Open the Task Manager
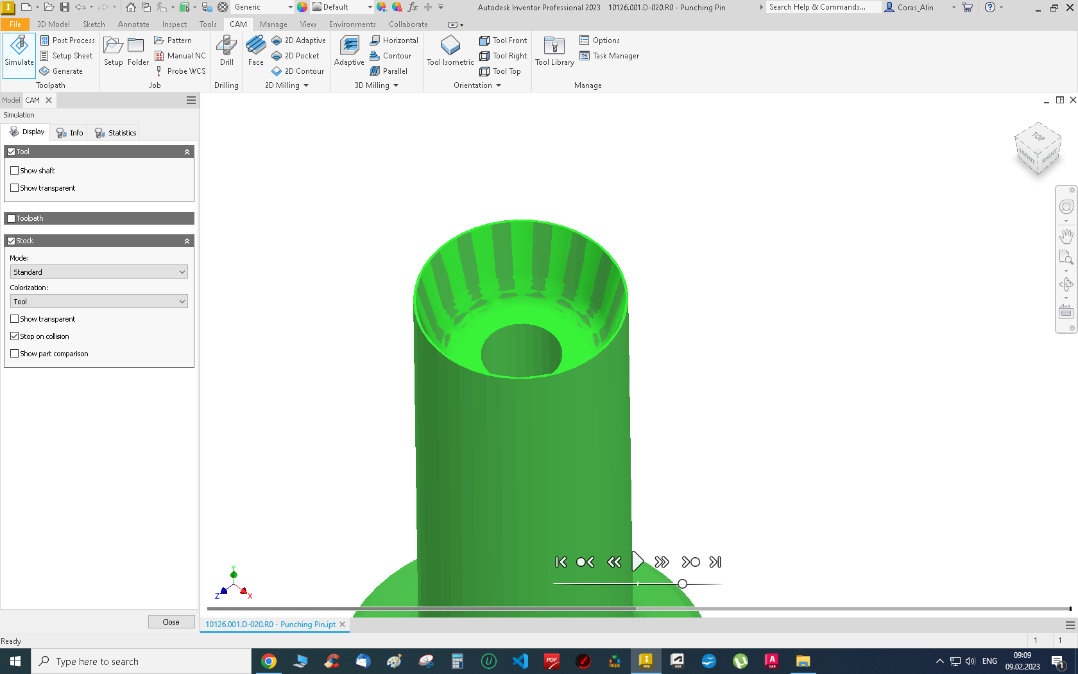This screenshot has width=1078, height=674. 610,56
